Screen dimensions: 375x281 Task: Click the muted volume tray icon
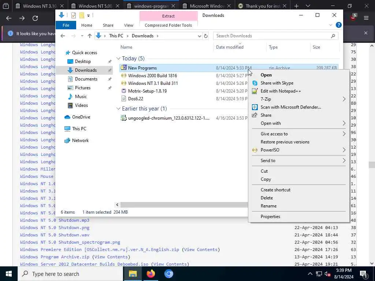pyautogui.click(x=327, y=274)
